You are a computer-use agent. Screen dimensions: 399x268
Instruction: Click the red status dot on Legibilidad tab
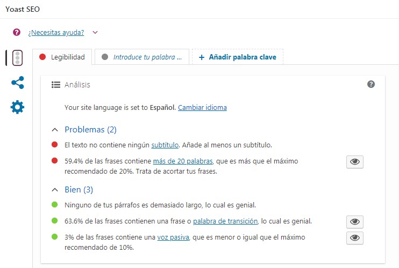[x=42, y=57]
